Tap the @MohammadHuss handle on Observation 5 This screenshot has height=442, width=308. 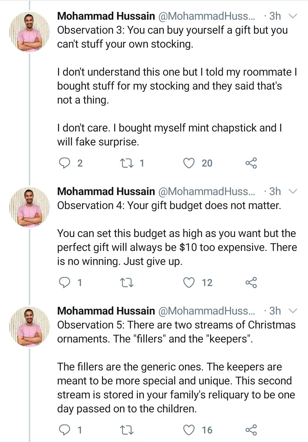point(206,311)
